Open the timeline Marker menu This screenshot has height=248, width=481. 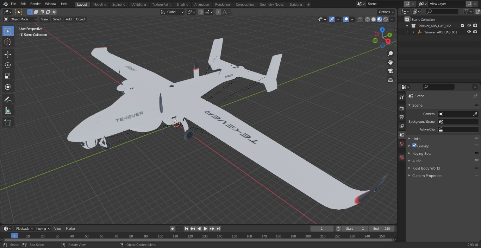pos(71,229)
